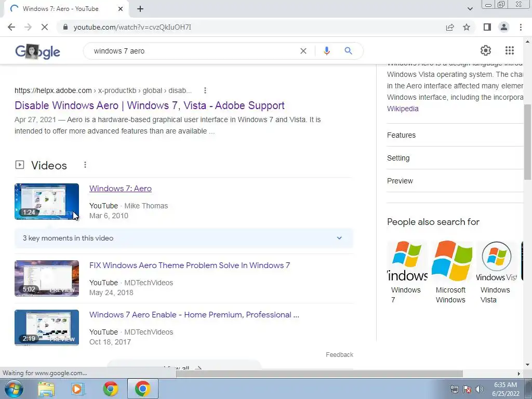Select Windows 7 in People also search for
This screenshot has width=532, height=399.
tap(407, 272)
